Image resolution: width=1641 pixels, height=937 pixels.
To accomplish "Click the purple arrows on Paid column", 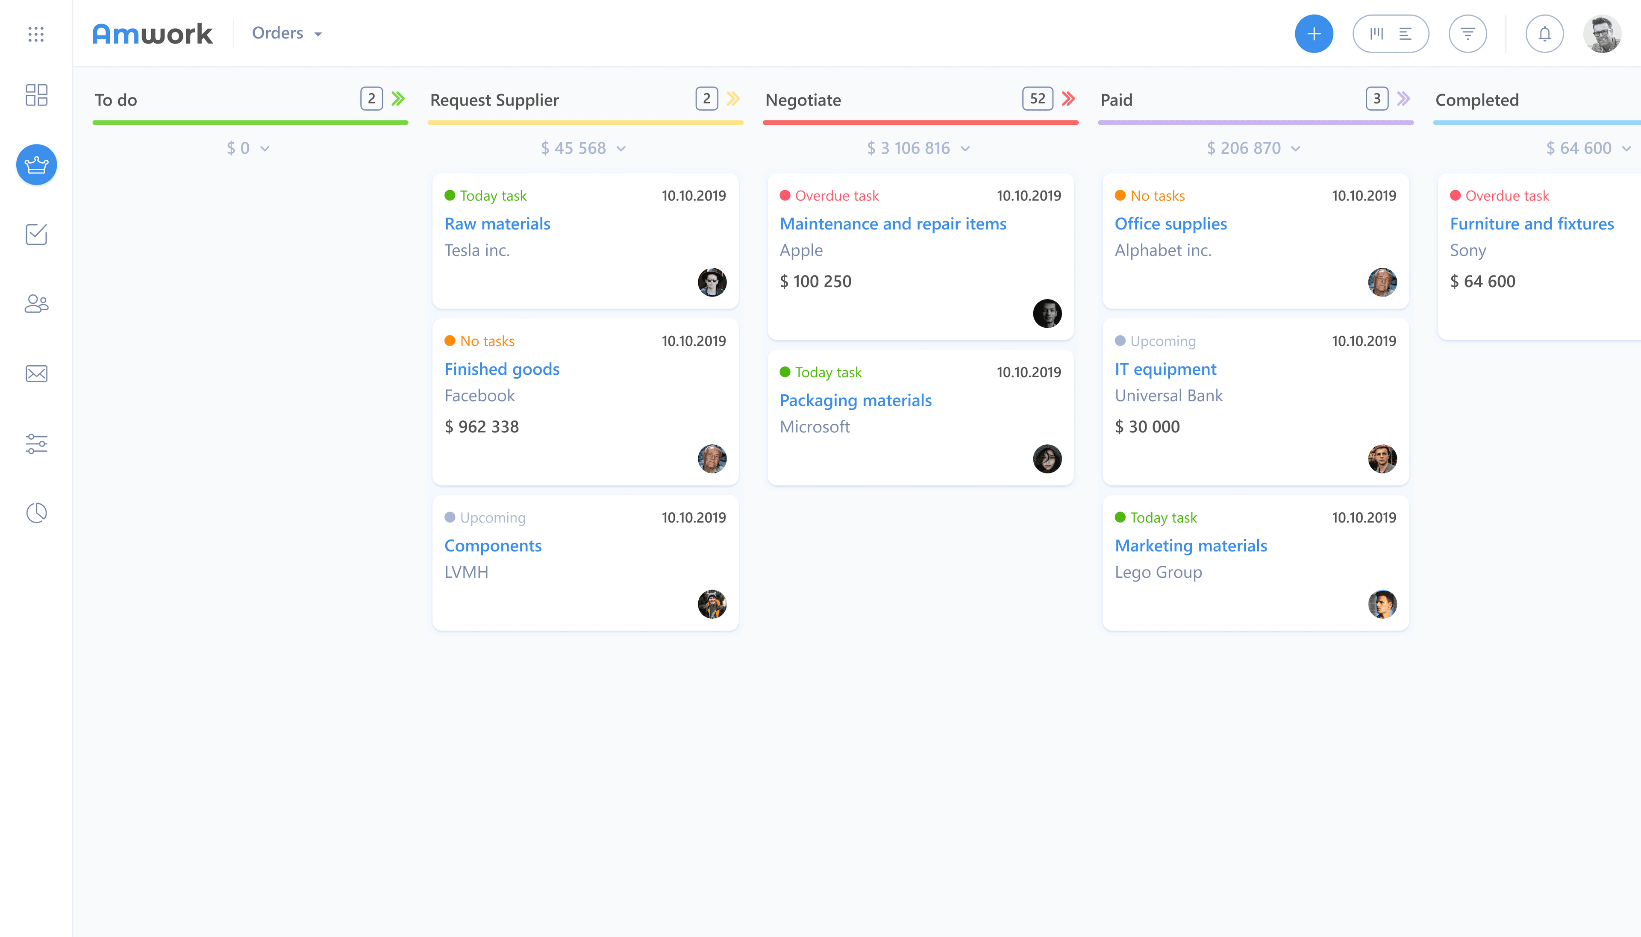I will tap(1404, 98).
